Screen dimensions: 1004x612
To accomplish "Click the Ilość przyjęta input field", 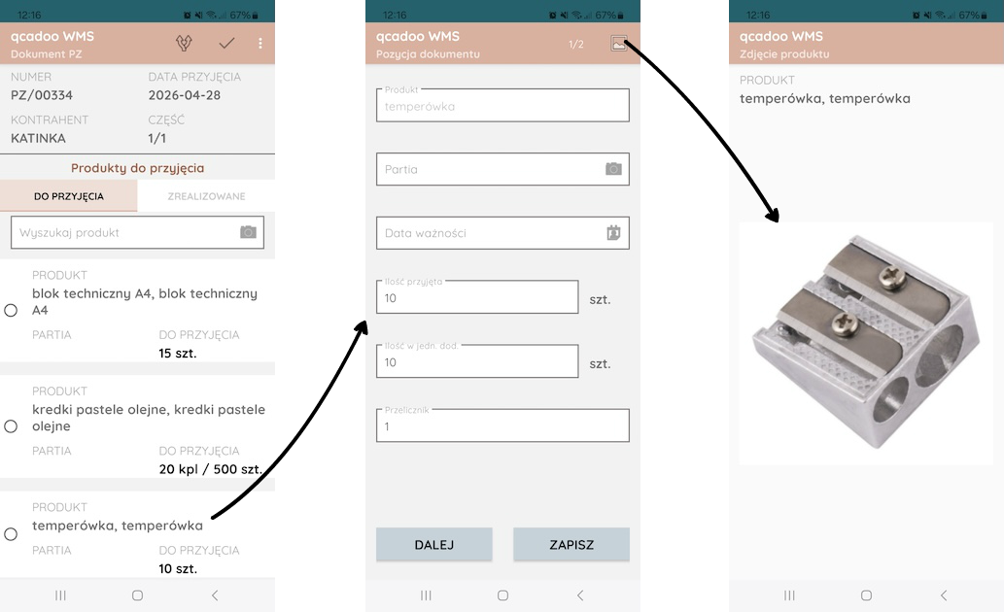I will click(477, 297).
